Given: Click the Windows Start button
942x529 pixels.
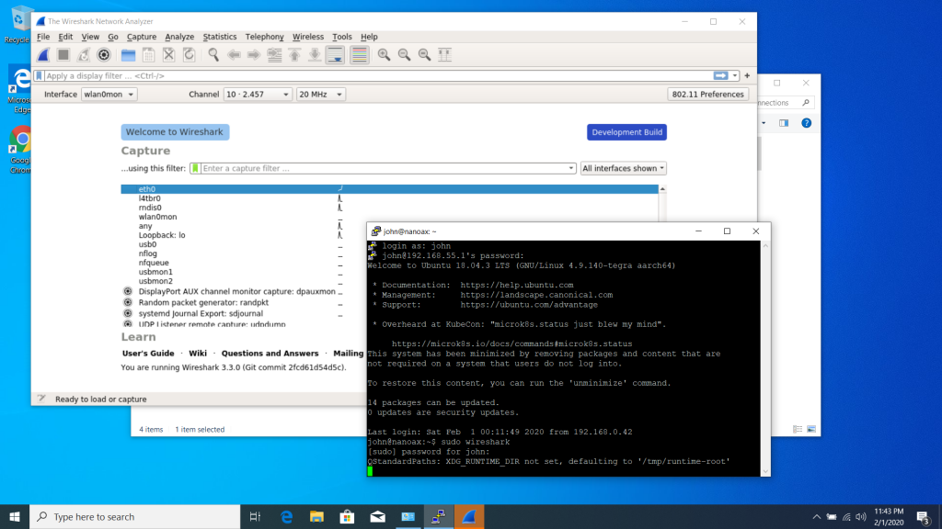Looking at the screenshot, I should click(15, 516).
